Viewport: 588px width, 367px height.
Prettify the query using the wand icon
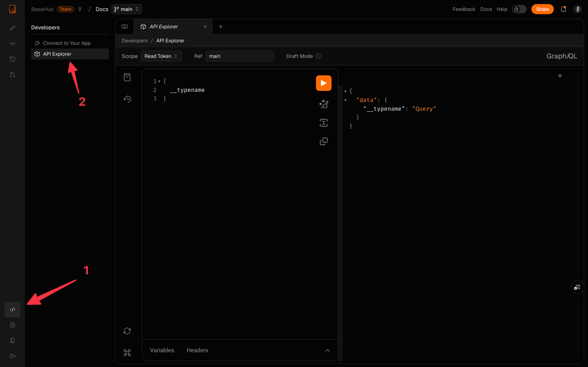(x=323, y=104)
